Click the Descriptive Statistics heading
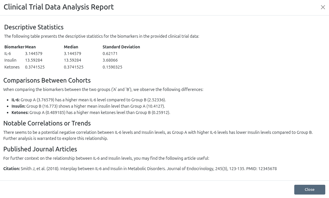Viewport: 329px width, 198px height. pyautogui.click(x=34, y=27)
